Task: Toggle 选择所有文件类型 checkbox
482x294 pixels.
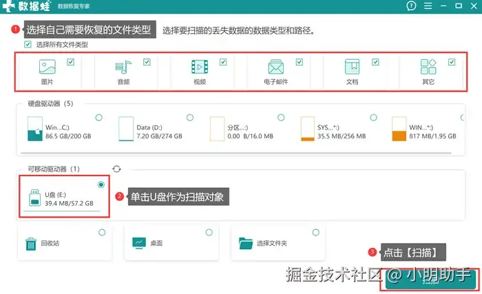Action: (28, 44)
